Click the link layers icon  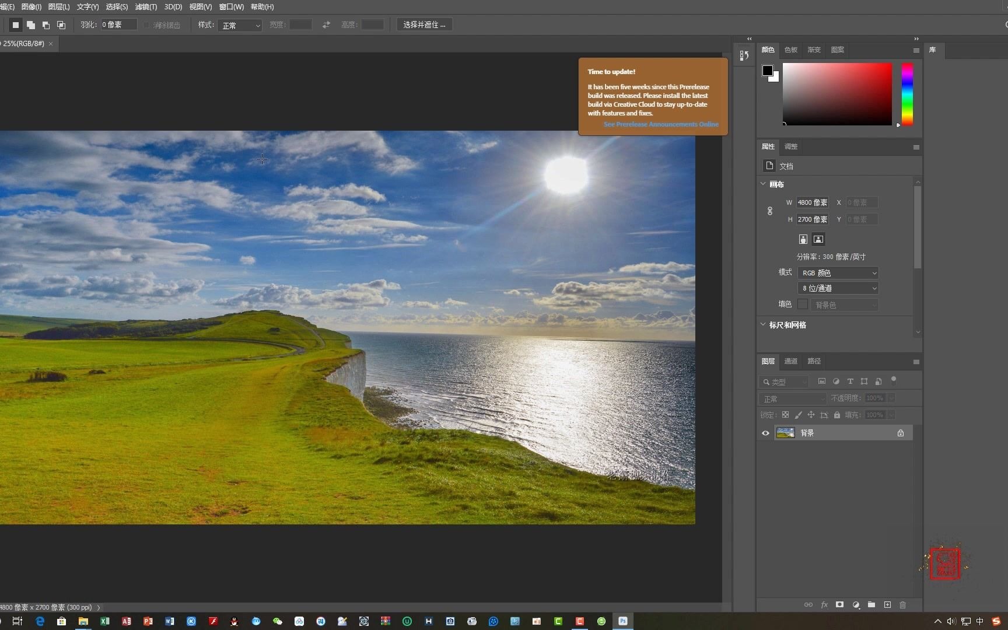click(x=808, y=605)
